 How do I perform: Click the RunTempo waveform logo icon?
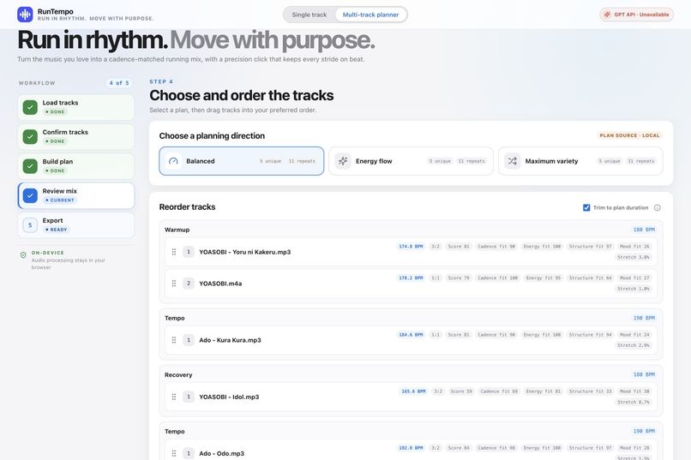(25, 15)
